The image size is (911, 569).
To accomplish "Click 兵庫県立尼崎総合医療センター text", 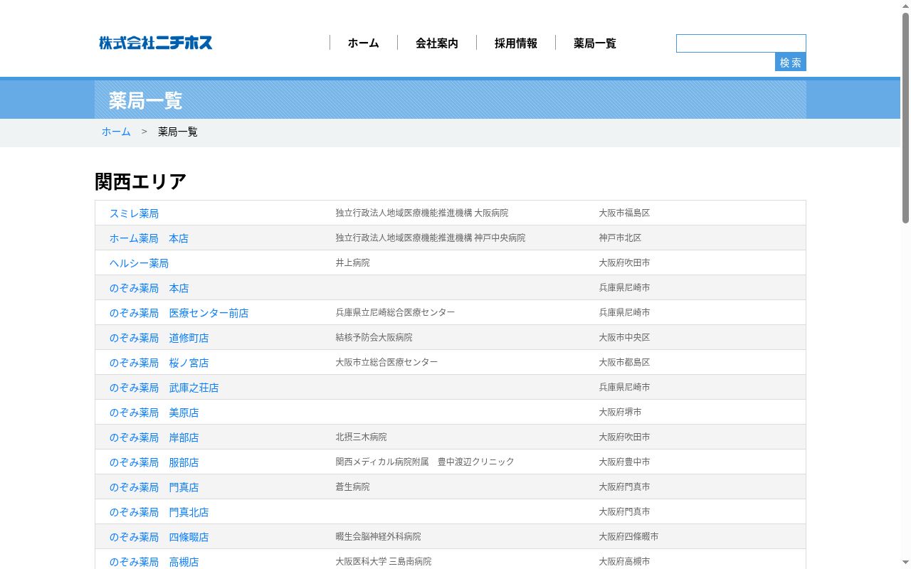I will coord(396,312).
